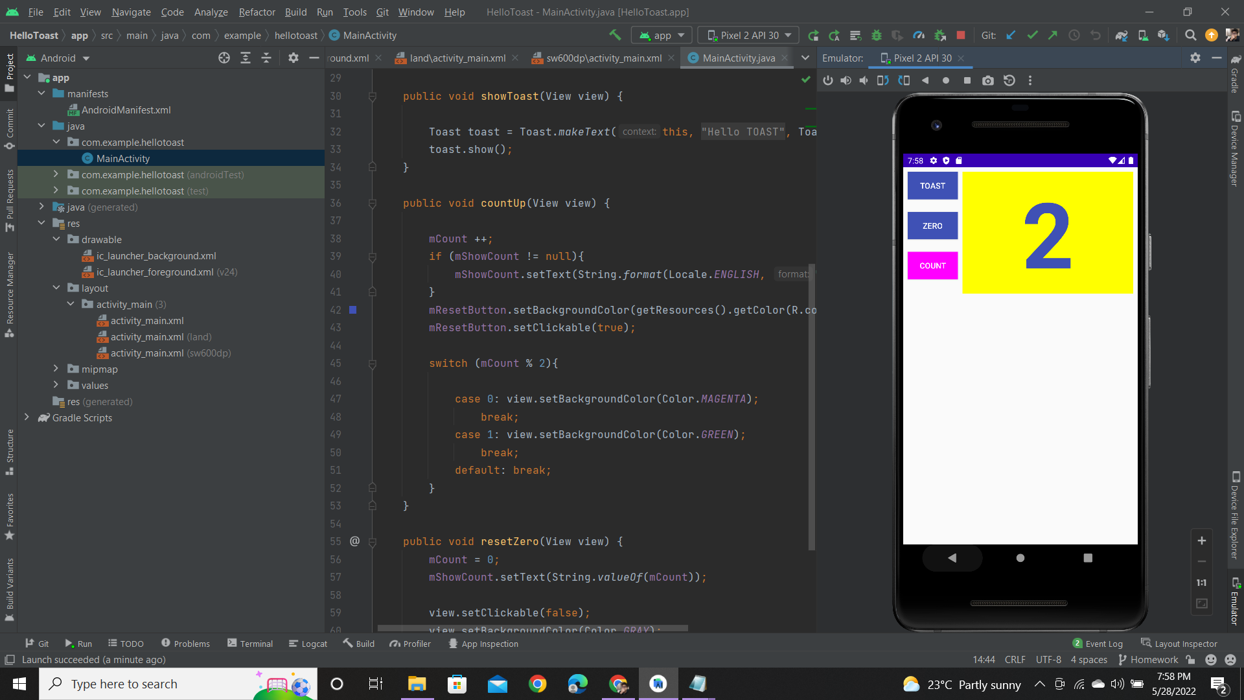Collapse the code fold at showToast method

click(x=373, y=96)
